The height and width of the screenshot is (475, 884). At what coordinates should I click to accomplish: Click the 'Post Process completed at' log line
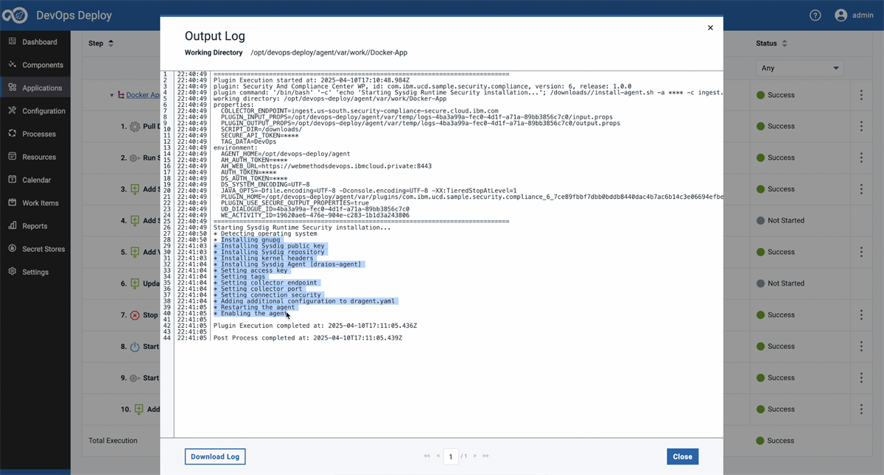308,338
